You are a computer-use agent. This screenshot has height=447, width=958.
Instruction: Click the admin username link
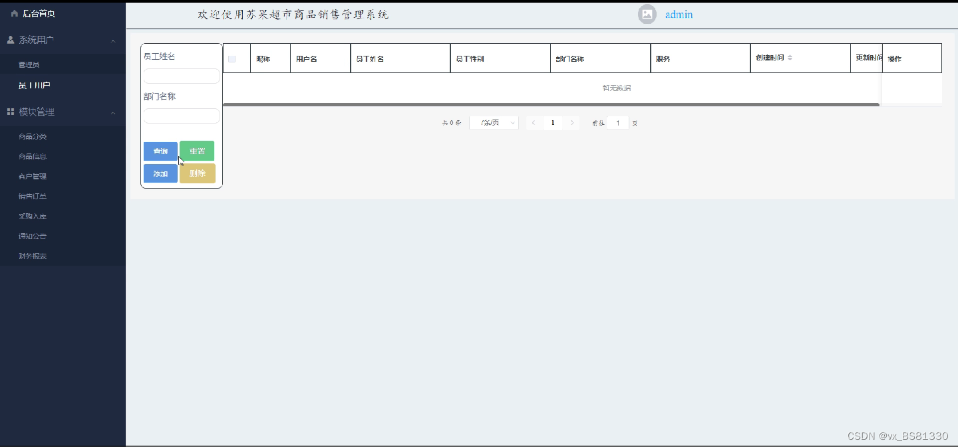pyautogui.click(x=679, y=14)
